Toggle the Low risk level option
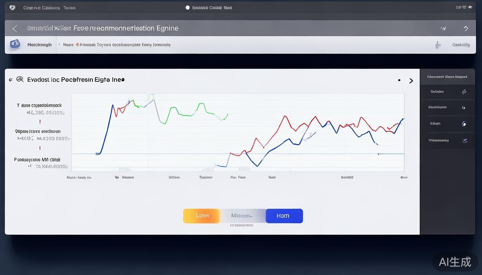 (x=202, y=216)
